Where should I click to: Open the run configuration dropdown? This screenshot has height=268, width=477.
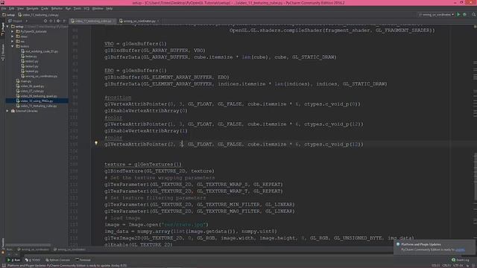(436, 15)
